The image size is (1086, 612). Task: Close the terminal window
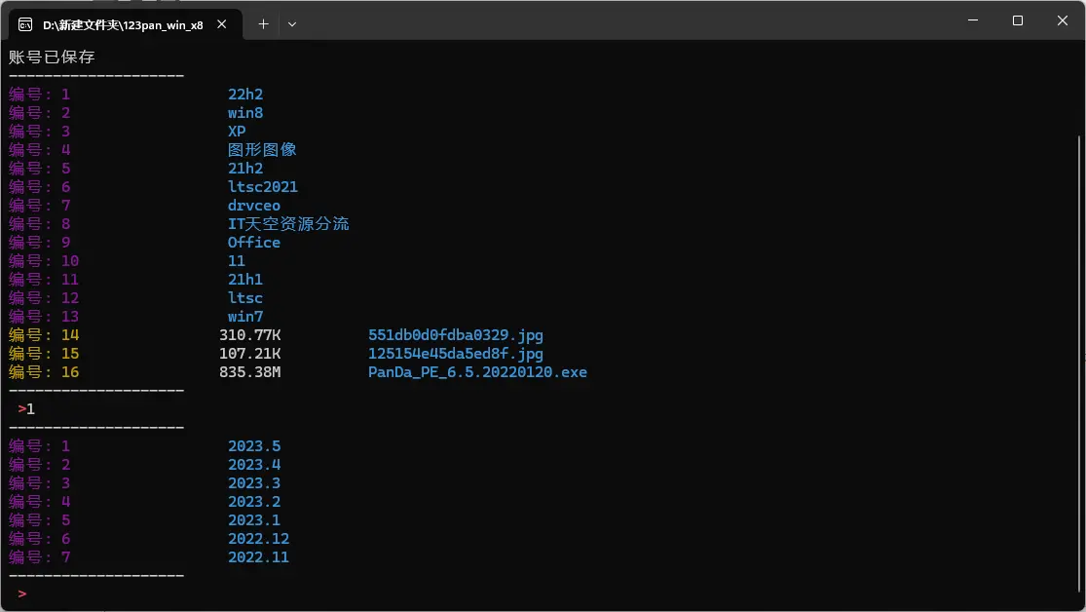1062,20
